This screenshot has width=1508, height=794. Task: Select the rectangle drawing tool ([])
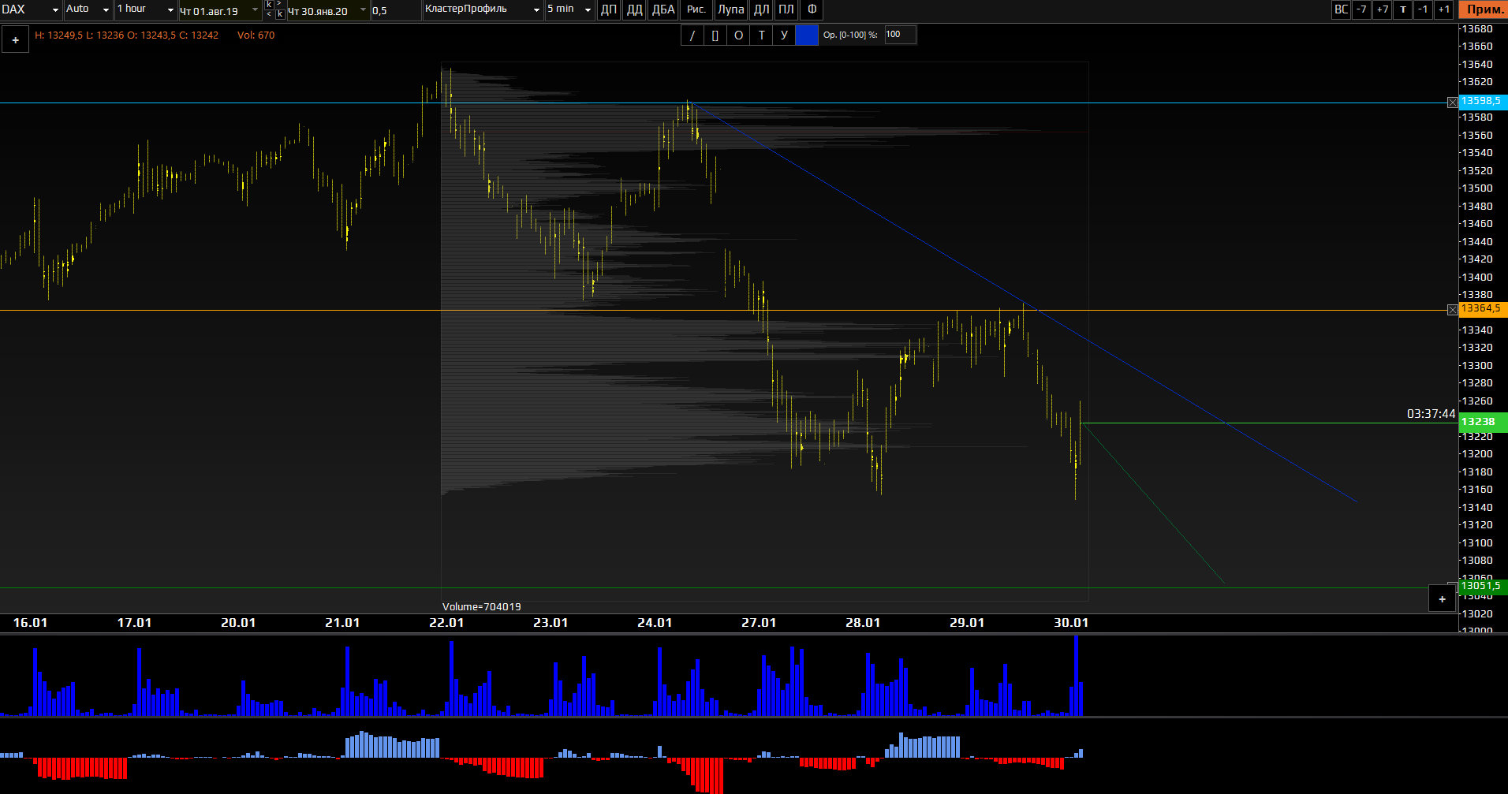pyautogui.click(x=715, y=35)
